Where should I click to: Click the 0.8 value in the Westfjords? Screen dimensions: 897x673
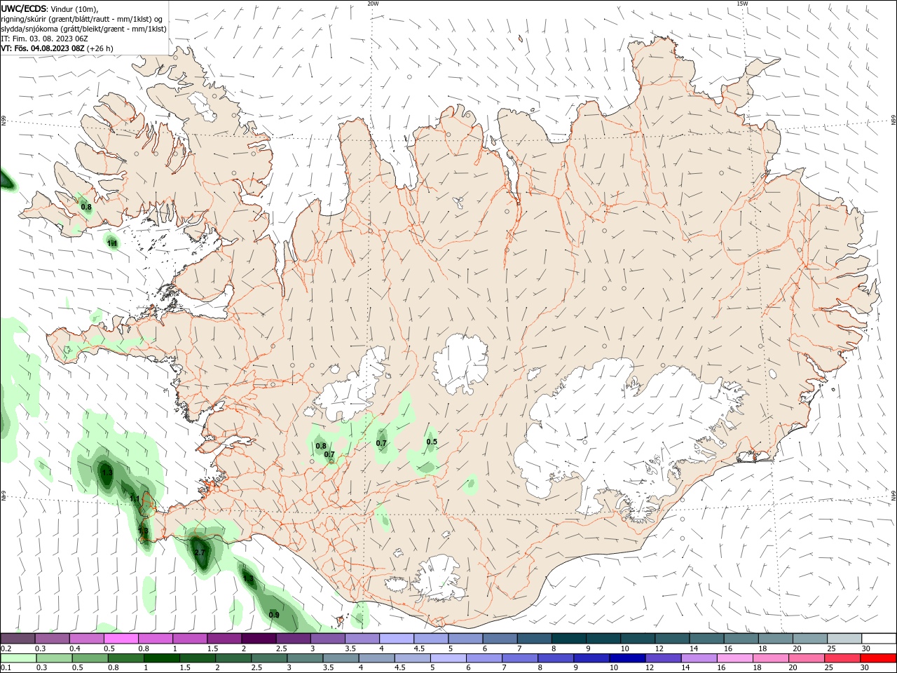[86, 207]
